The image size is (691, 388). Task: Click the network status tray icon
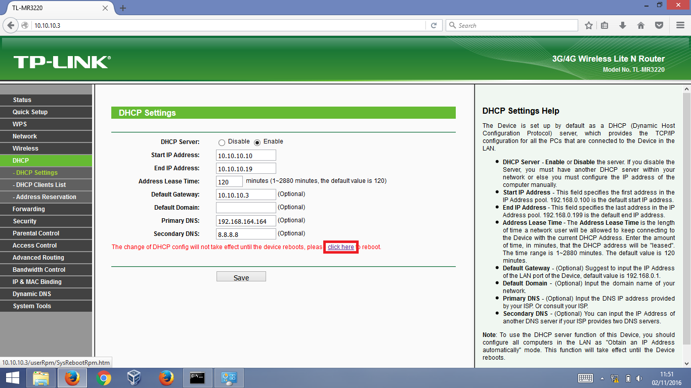615,378
